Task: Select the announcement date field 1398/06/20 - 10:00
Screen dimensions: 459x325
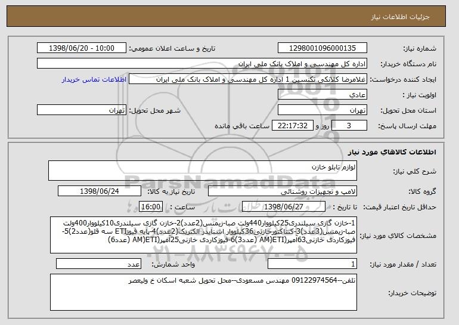Action: 82,48
